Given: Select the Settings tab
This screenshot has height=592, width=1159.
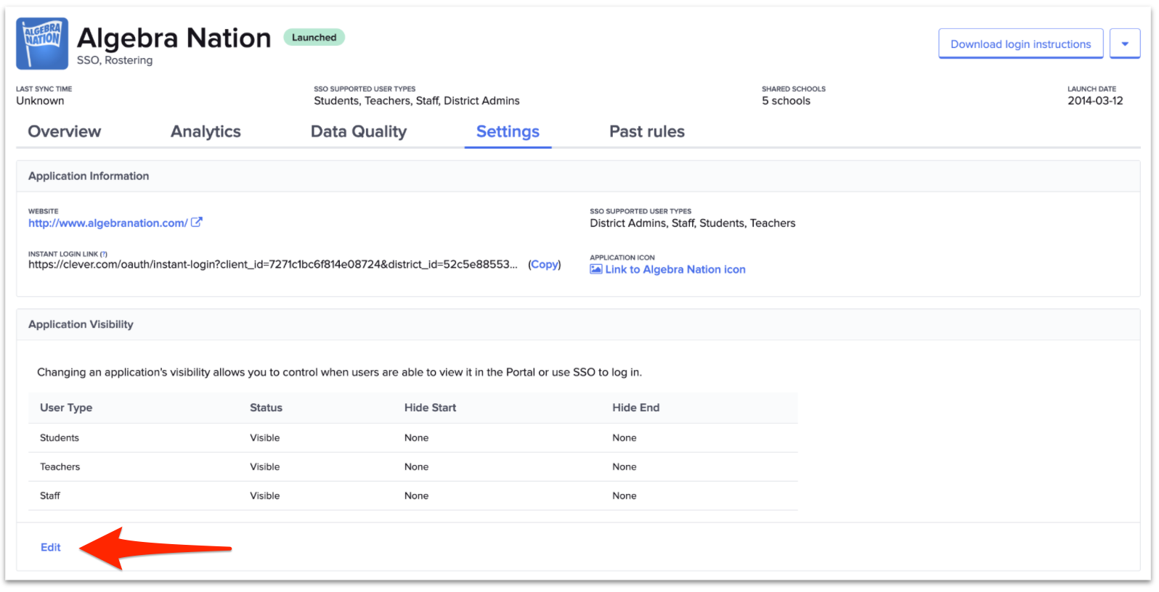Looking at the screenshot, I should [508, 132].
